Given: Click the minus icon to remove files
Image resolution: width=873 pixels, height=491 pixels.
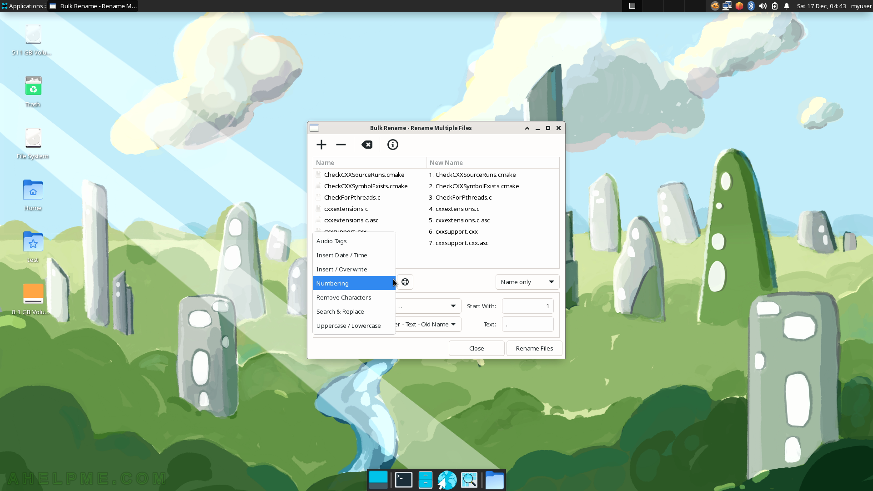Looking at the screenshot, I should click(341, 145).
